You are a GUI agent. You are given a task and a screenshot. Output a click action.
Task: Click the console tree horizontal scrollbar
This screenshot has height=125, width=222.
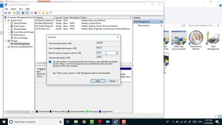tap(19, 112)
